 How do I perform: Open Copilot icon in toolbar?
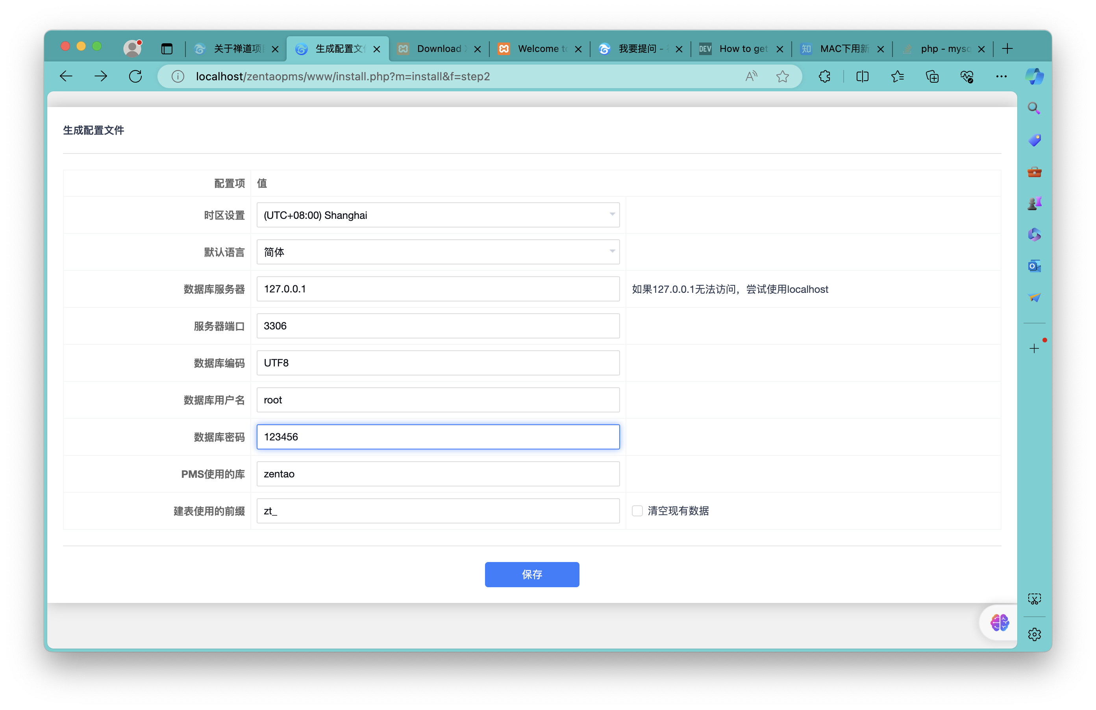1034,76
